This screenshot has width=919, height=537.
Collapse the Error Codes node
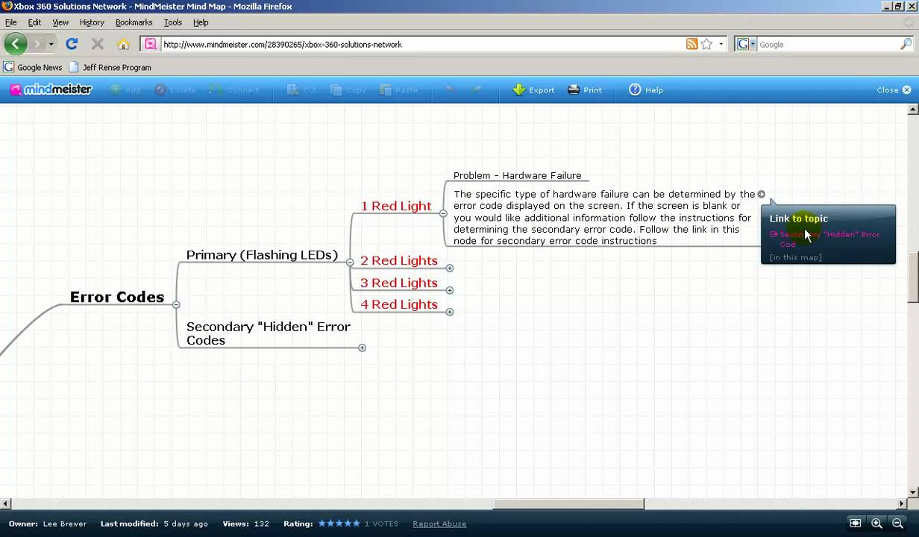(x=176, y=304)
